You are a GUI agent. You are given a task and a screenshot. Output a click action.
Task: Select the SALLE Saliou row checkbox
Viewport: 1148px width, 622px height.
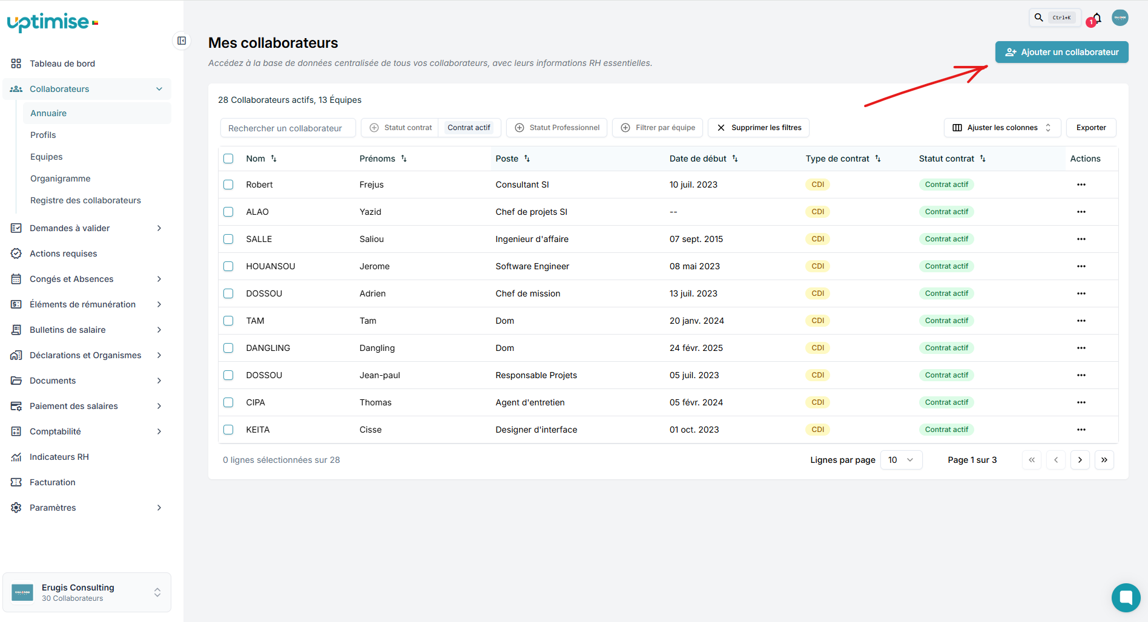click(228, 239)
